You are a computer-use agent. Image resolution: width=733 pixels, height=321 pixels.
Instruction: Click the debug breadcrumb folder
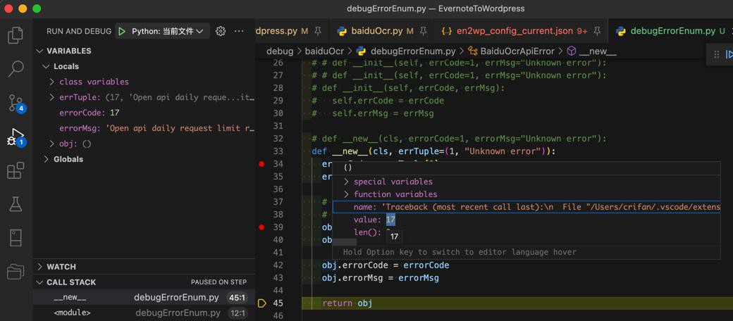pos(280,51)
